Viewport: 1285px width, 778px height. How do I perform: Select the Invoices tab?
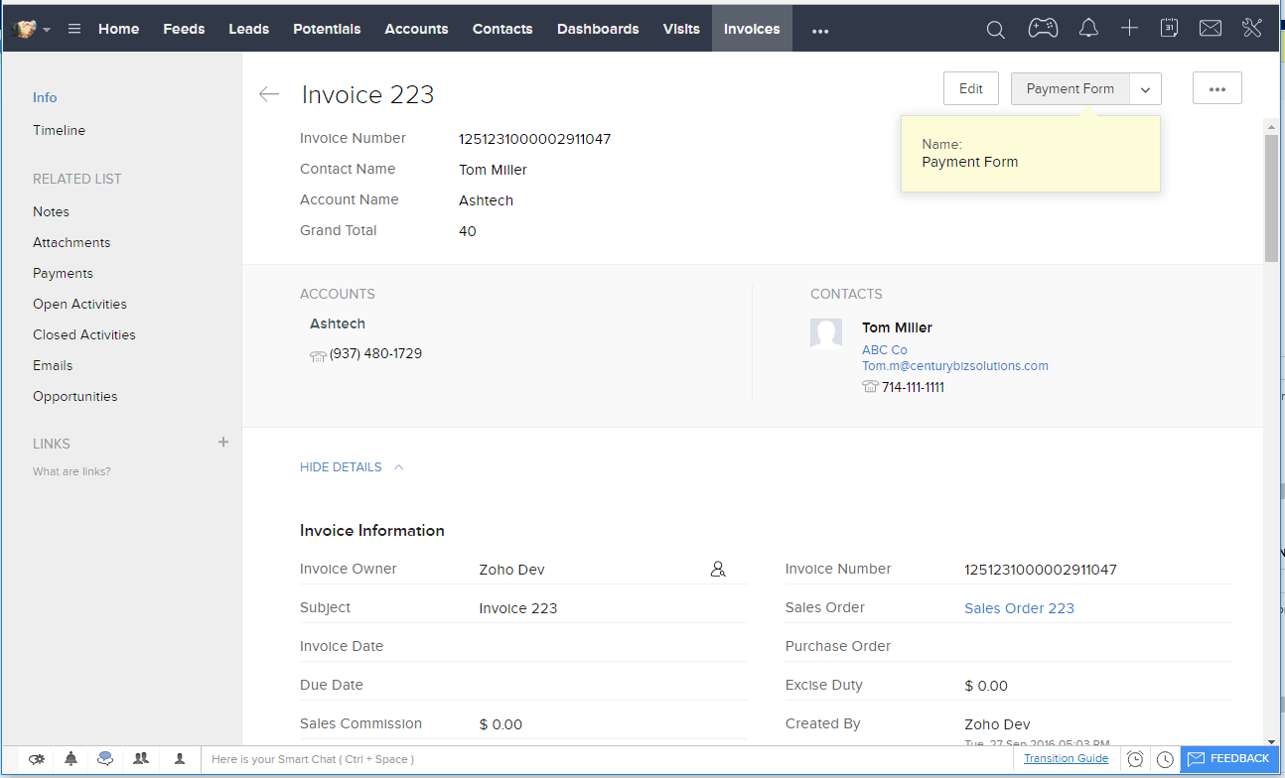(752, 29)
